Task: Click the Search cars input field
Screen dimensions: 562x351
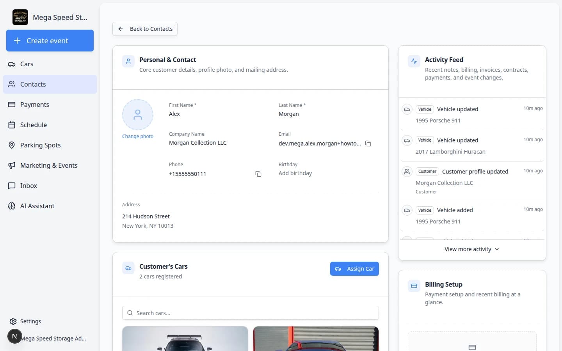Action: pos(251,313)
